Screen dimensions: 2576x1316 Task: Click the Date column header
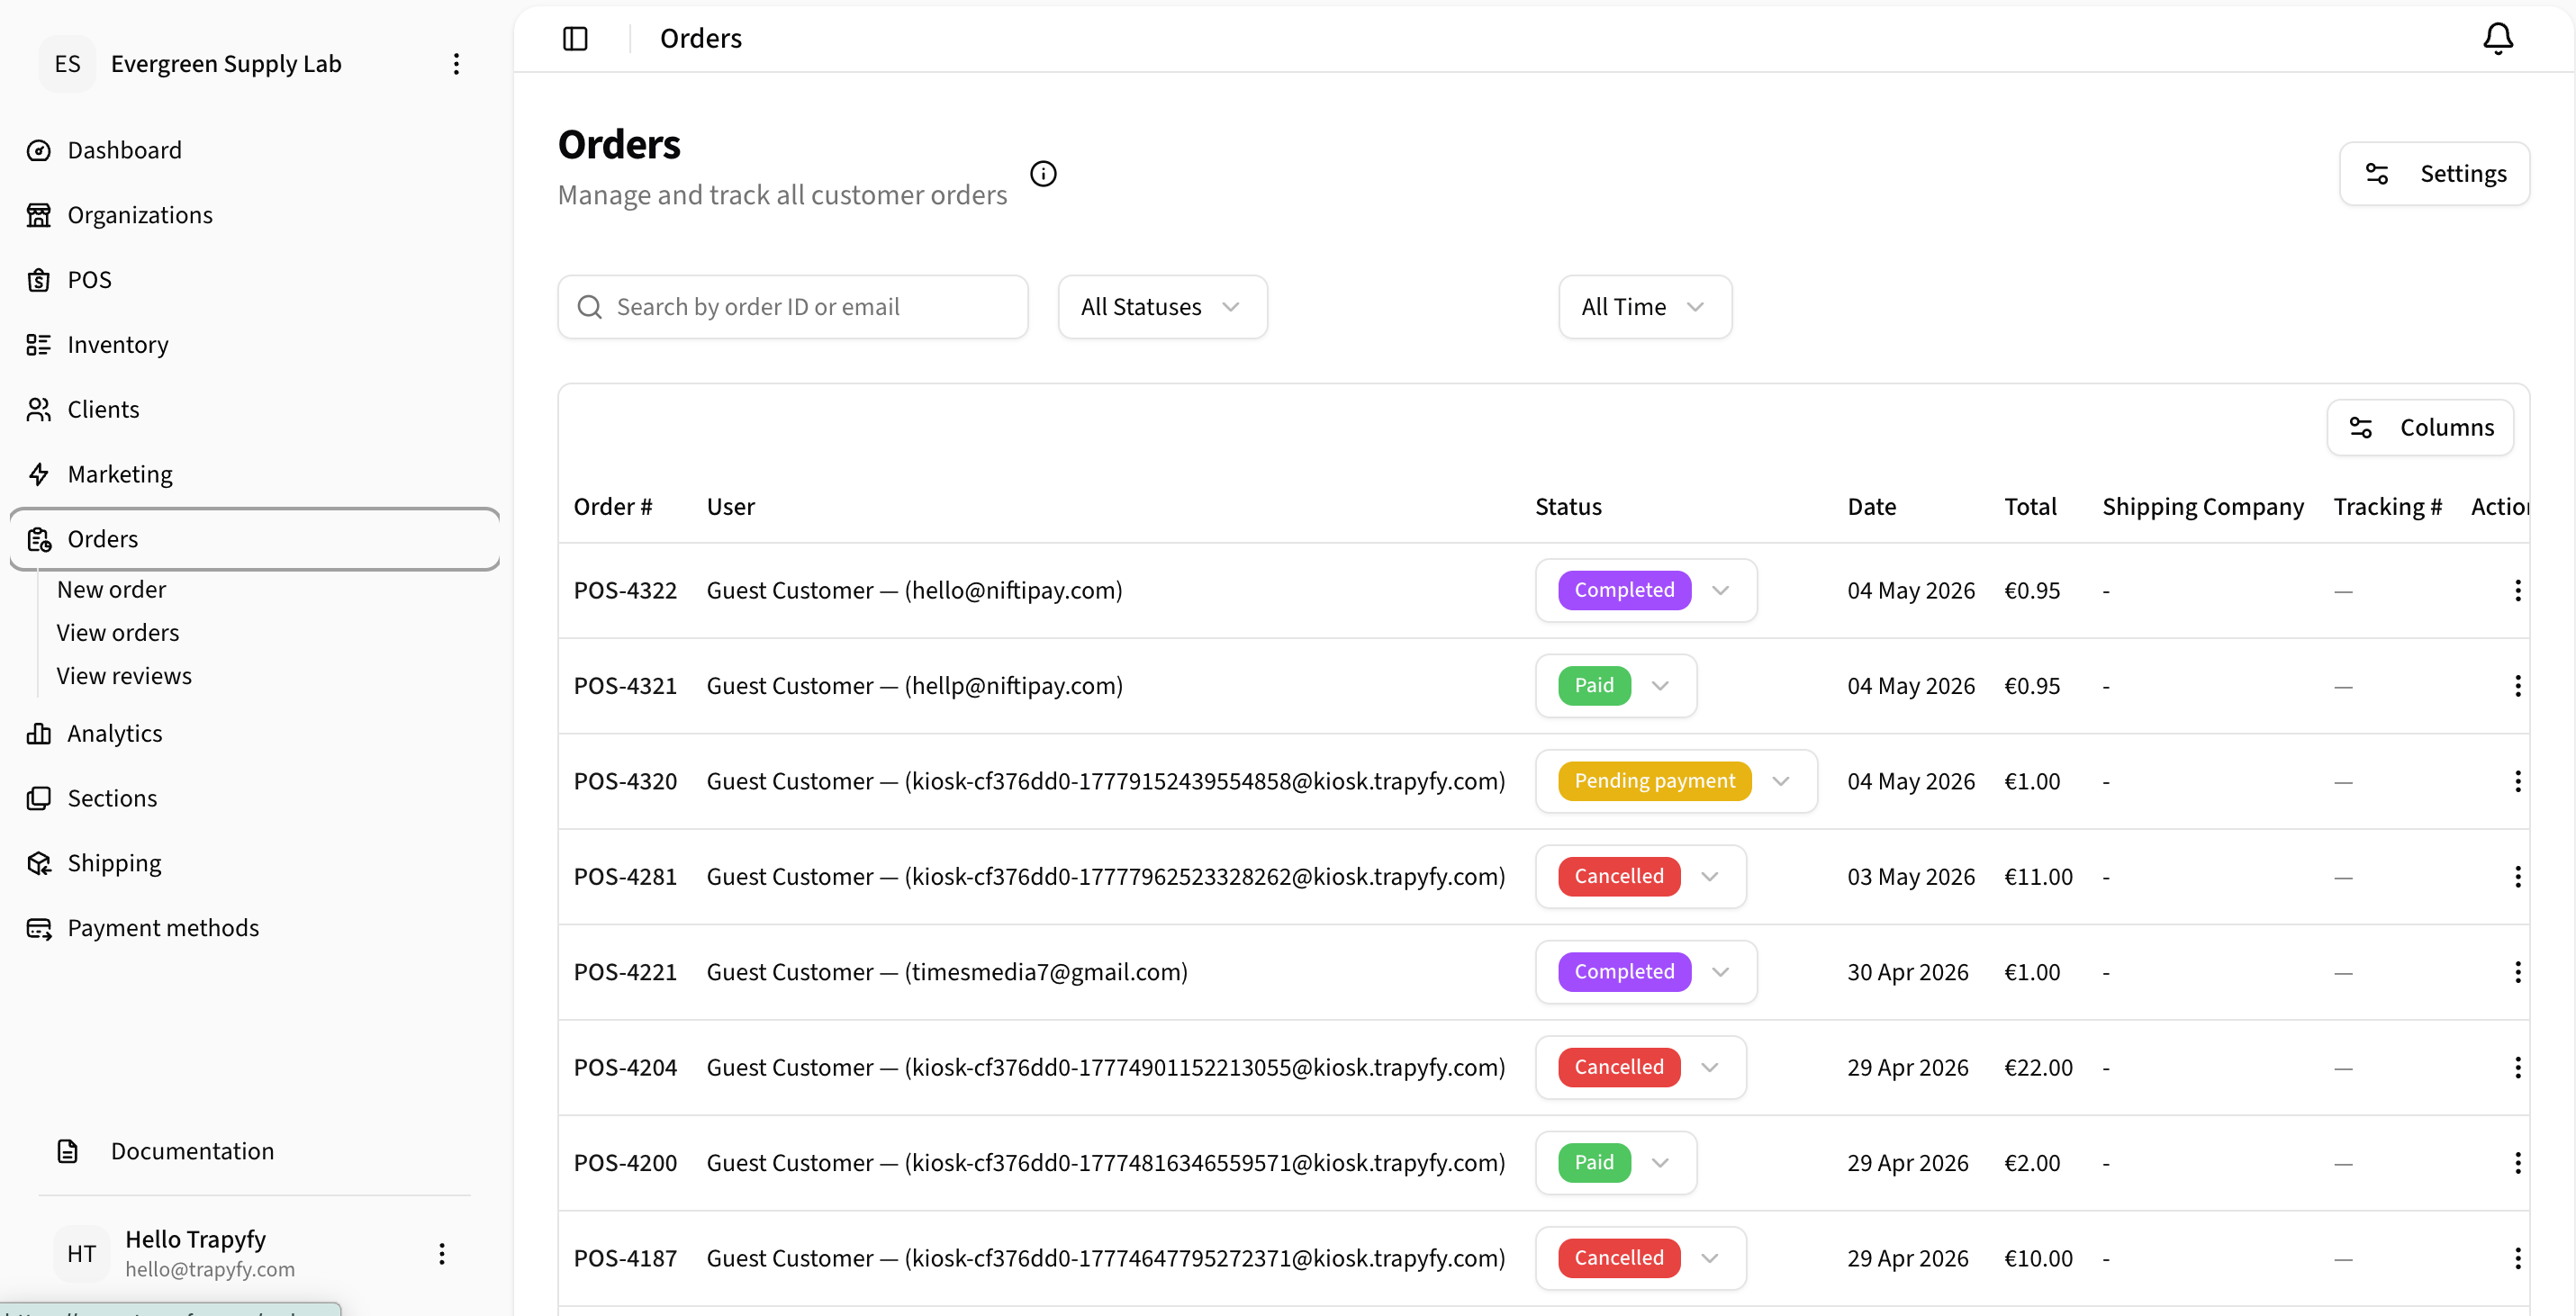click(x=1871, y=507)
